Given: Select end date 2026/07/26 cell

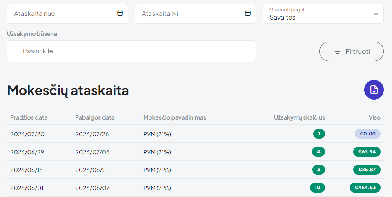Looking at the screenshot, I should click(92, 134).
